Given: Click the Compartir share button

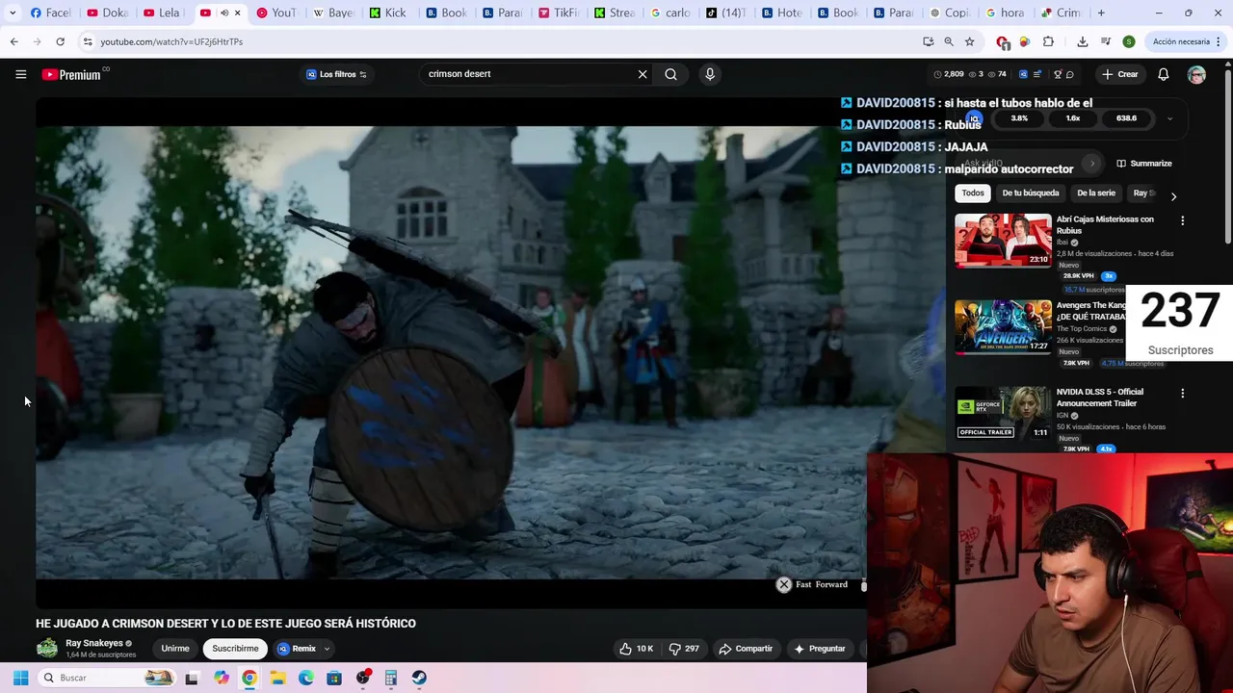Looking at the screenshot, I should (746, 649).
